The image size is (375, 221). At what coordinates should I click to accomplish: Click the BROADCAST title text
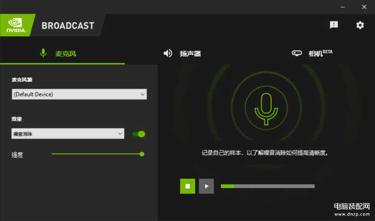click(x=68, y=26)
